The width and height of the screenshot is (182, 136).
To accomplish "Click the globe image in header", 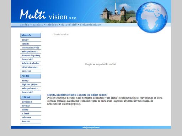I will [x=152, y=17].
